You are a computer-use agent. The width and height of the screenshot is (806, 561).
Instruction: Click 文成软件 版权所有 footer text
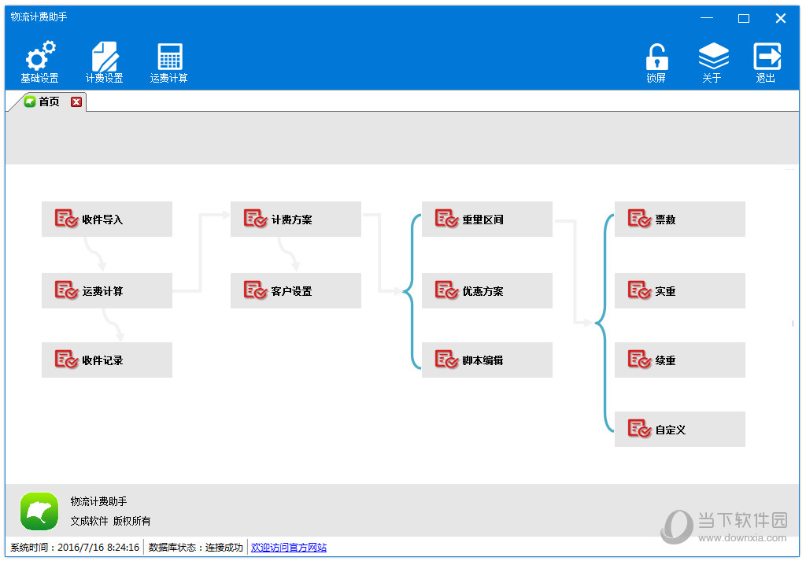click(x=110, y=521)
